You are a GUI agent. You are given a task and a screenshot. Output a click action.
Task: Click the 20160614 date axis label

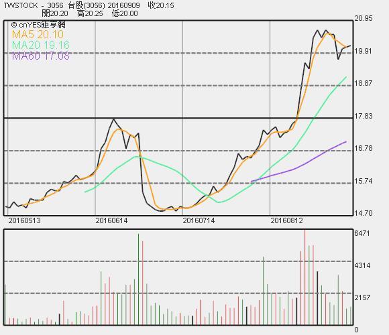(x=111, y=220)
